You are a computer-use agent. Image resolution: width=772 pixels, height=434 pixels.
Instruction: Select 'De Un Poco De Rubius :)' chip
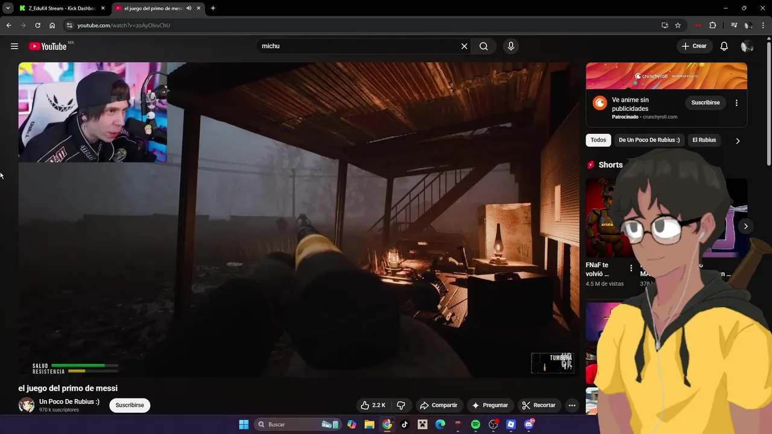coord(649,140)
